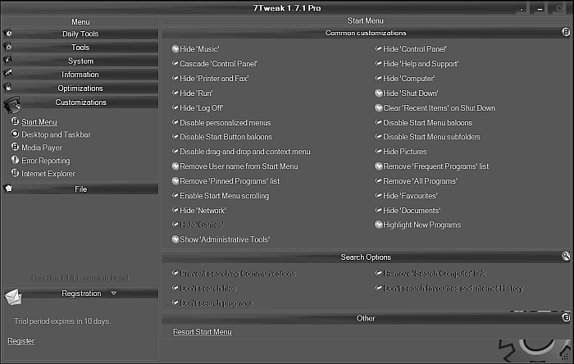Click the System section icon
The height and width of the screenshot is (364, 574).
pyautogui.click(x=7, y=59)
